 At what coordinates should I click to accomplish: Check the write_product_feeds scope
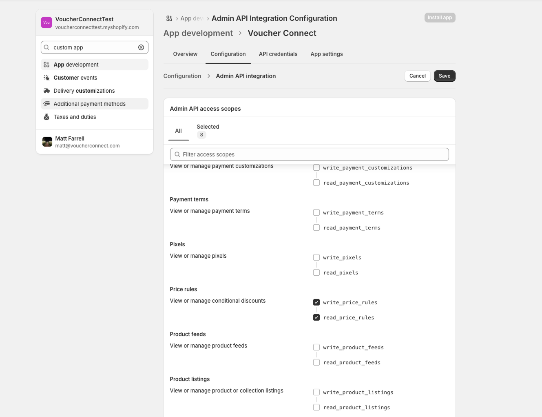tap(316, 347)
